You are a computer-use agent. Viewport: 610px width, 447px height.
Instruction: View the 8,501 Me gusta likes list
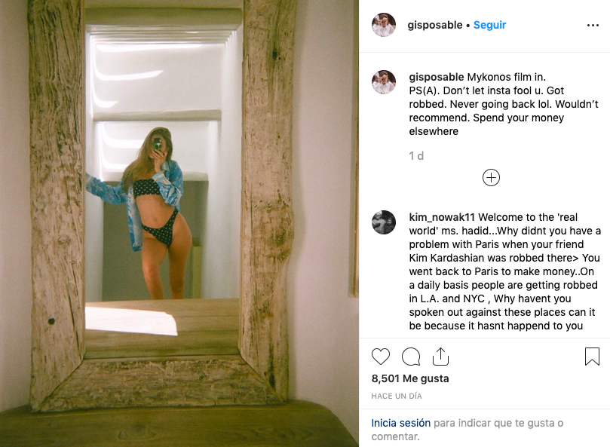(410, 378)
